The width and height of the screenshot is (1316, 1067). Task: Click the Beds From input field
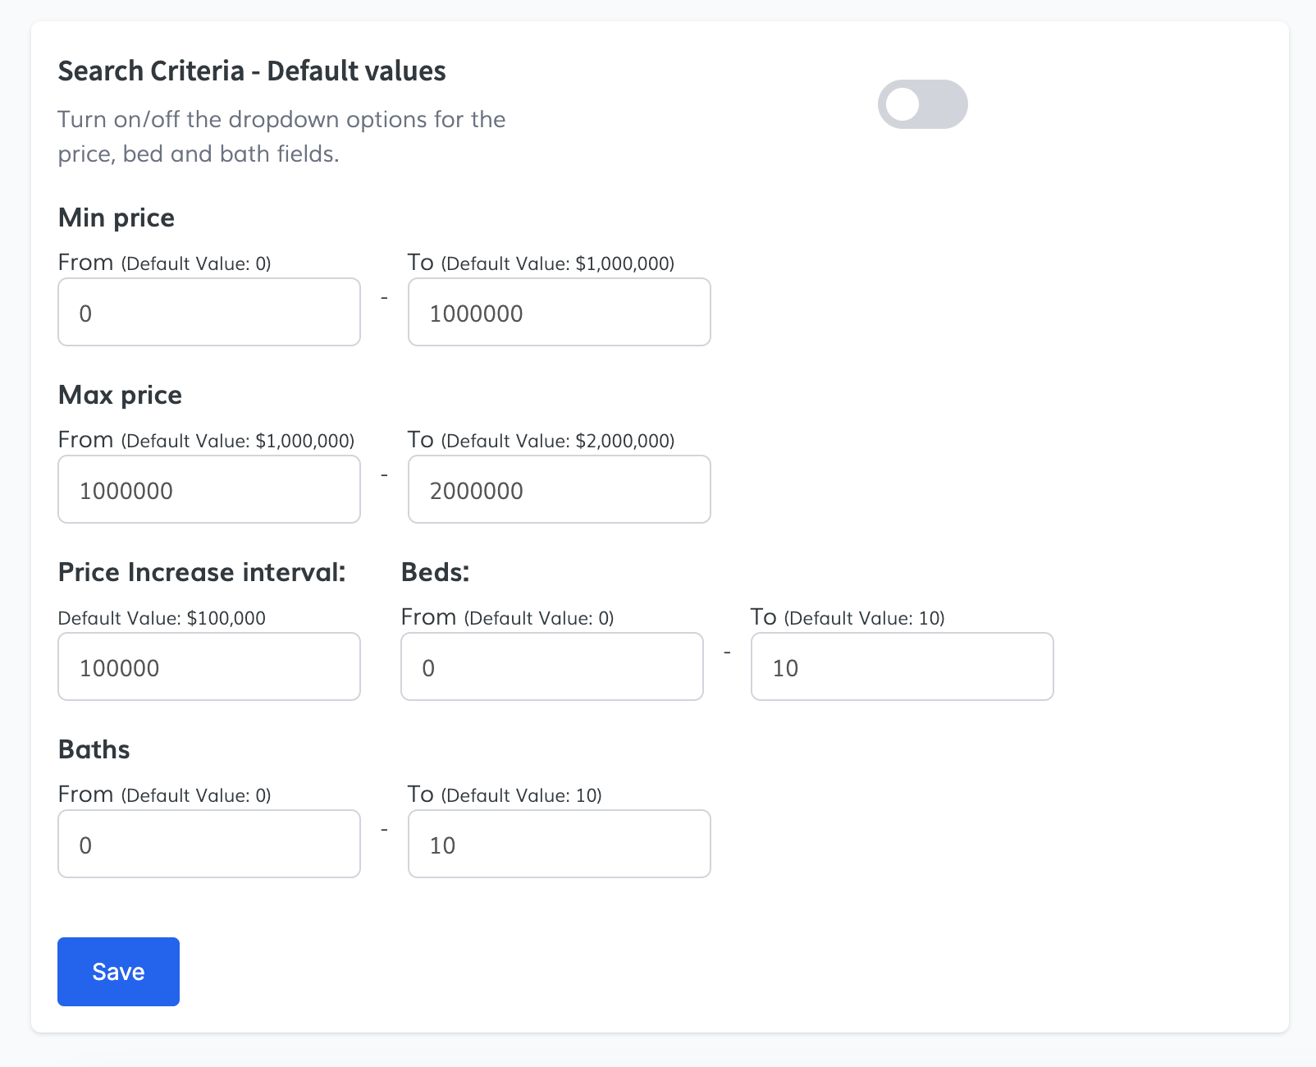tap(551, 667)
